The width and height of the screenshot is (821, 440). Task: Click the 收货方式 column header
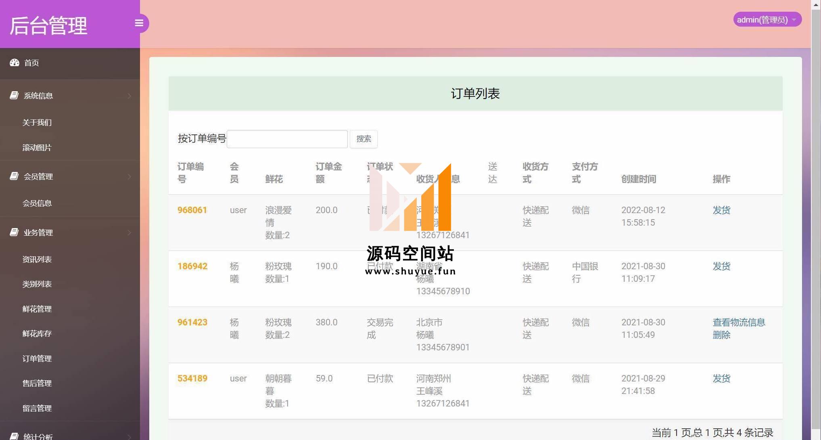(535, 173)
